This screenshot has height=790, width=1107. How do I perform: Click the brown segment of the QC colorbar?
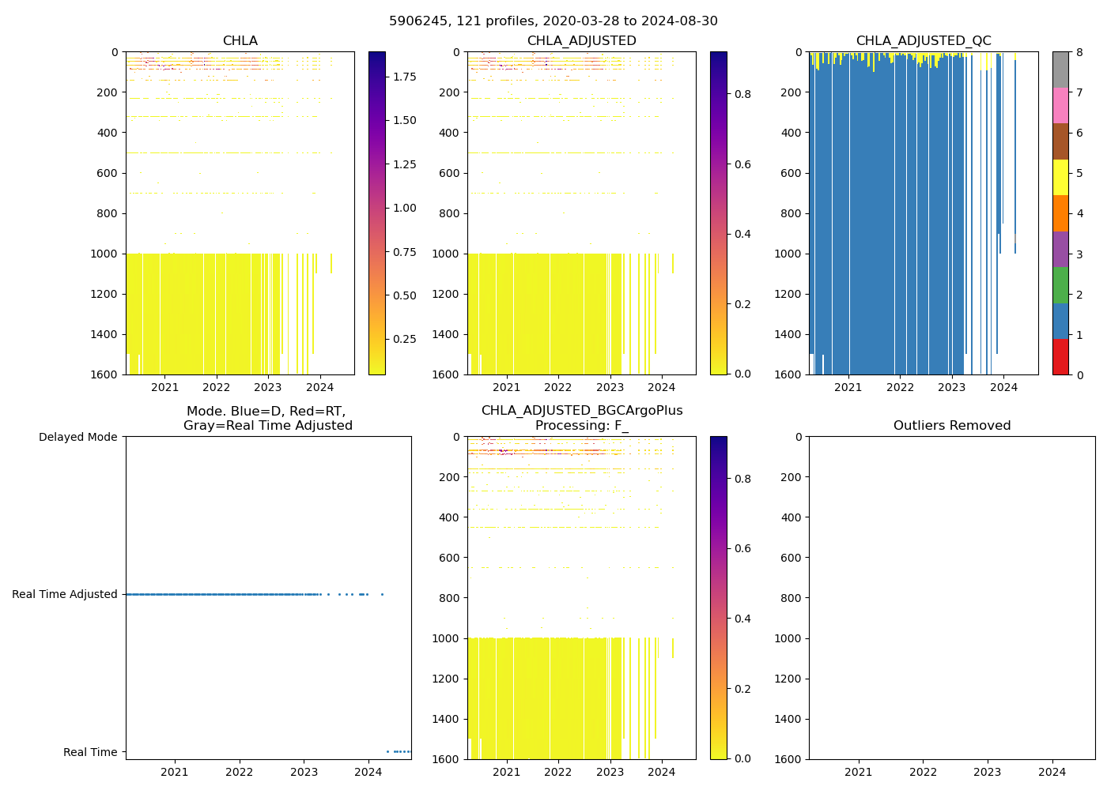(x=1060, y=141)
